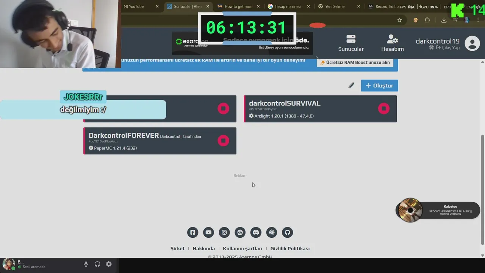Toggle the headphone deafen icon

coord(97,264)
